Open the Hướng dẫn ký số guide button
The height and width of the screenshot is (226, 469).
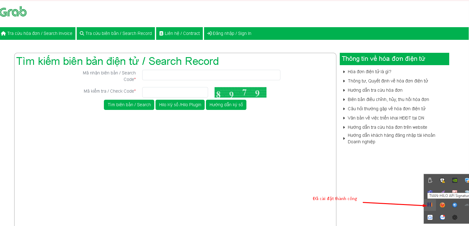point(226,105)
